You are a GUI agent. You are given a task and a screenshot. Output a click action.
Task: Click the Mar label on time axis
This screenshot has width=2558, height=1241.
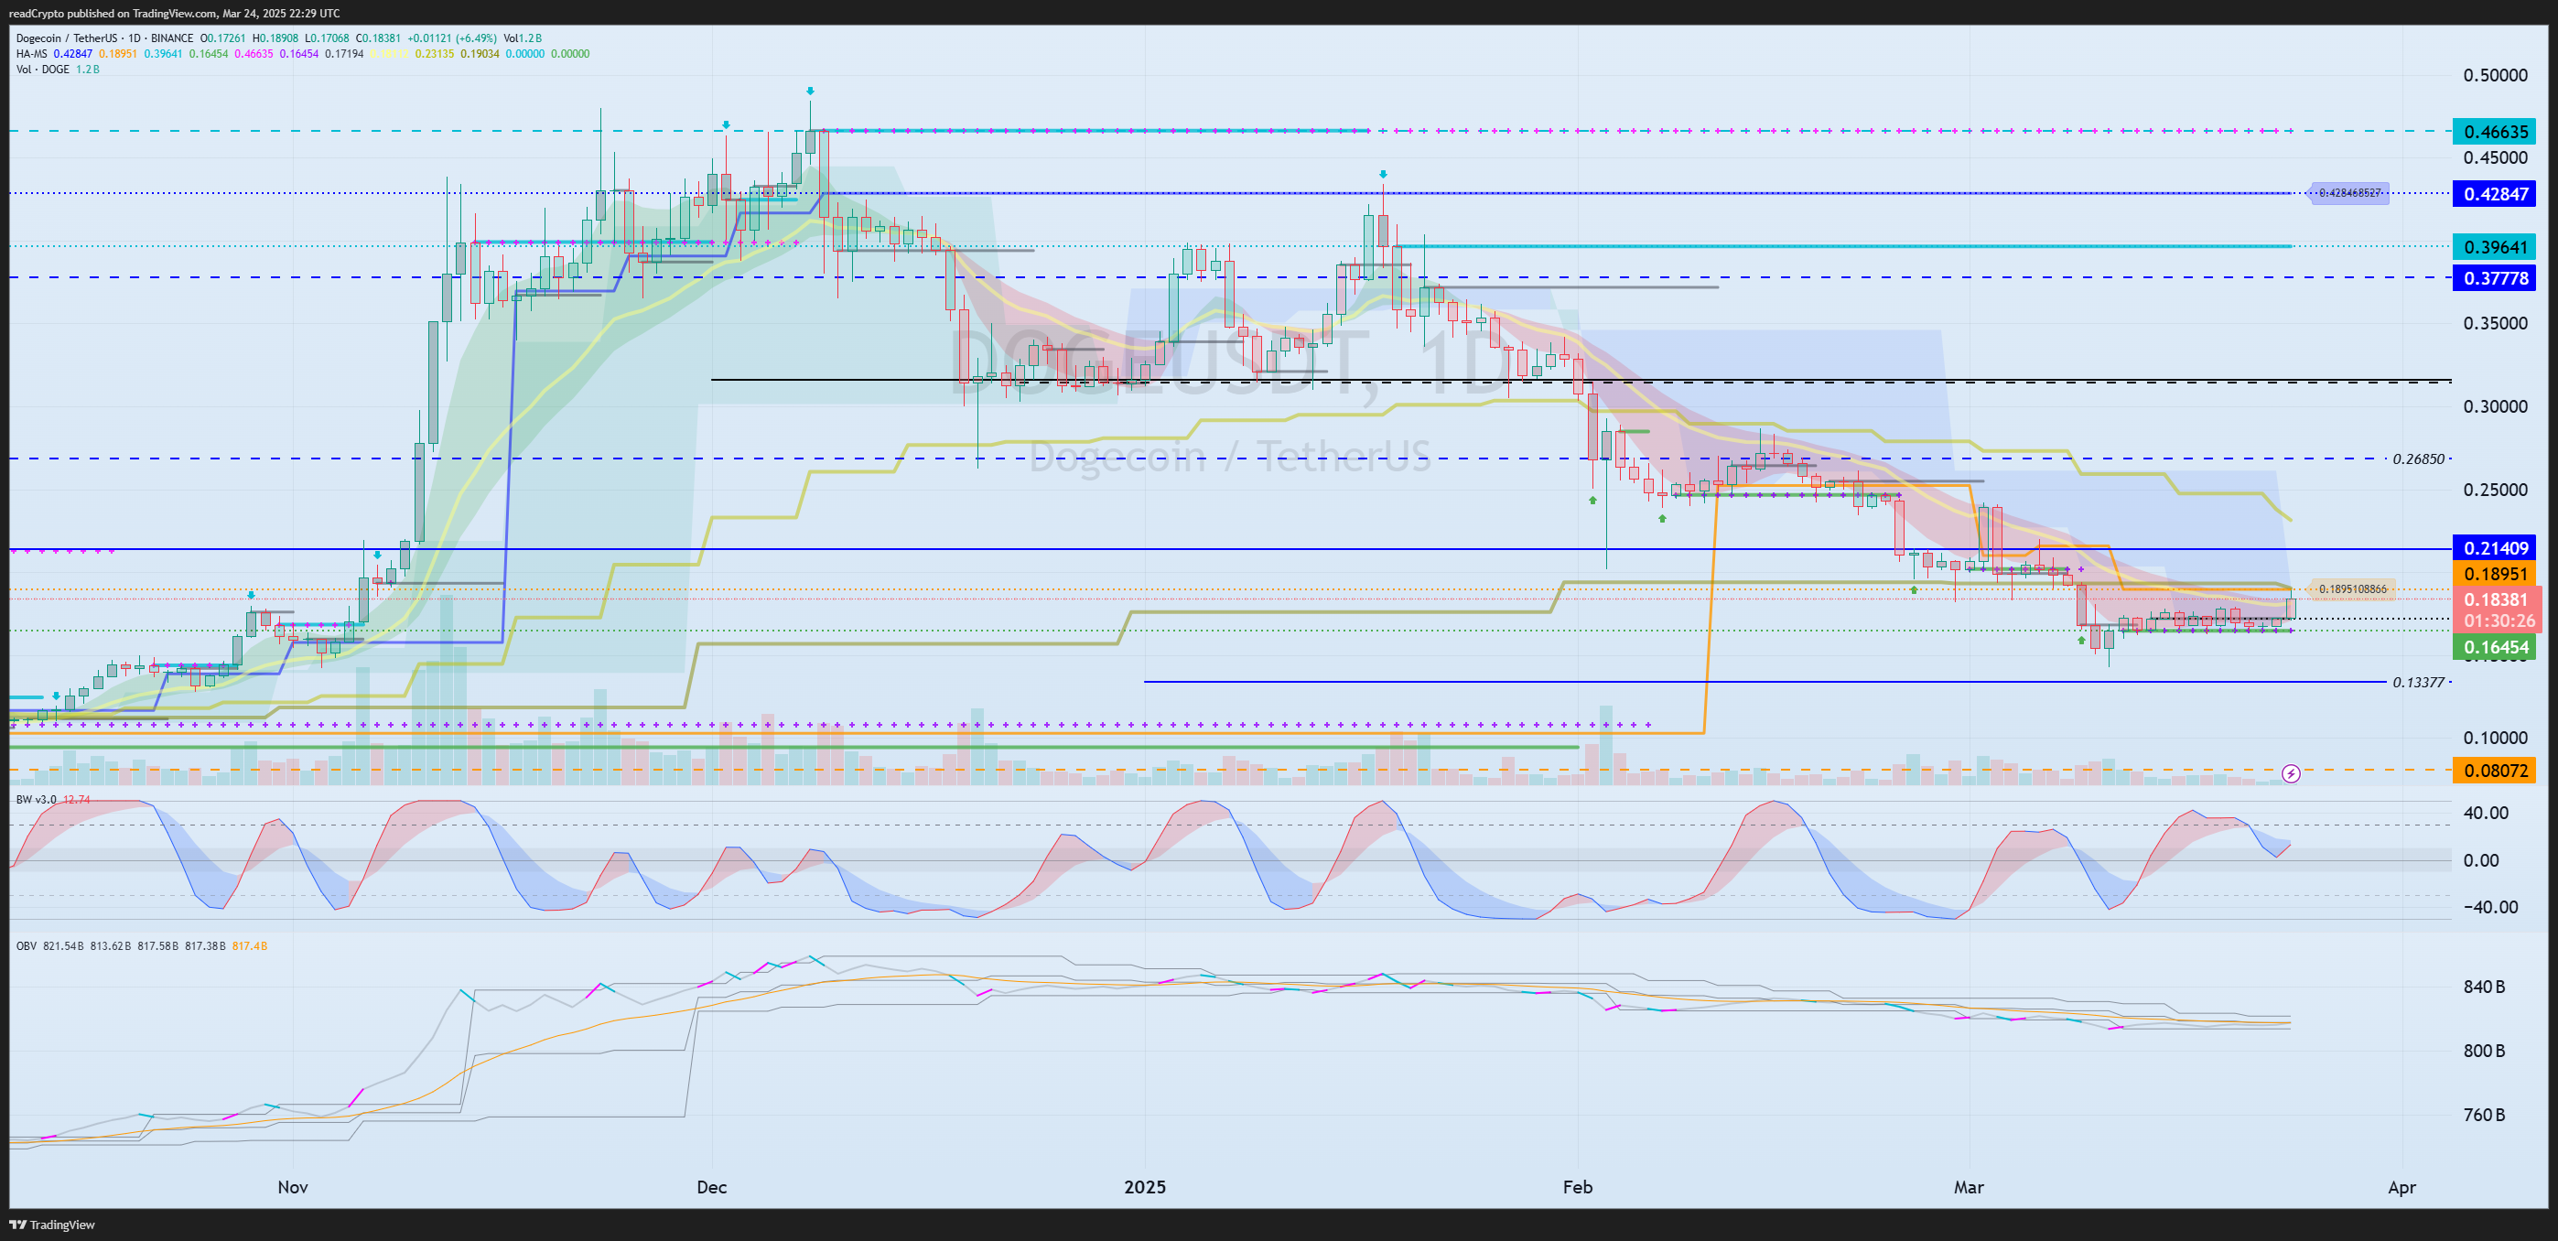(x=1969, y=1187)
